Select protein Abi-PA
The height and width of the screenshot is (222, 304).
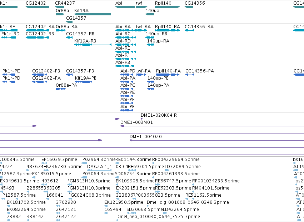(127, 82)
